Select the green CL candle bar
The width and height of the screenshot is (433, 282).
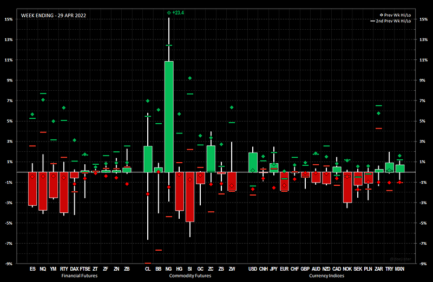pos(148,159)
